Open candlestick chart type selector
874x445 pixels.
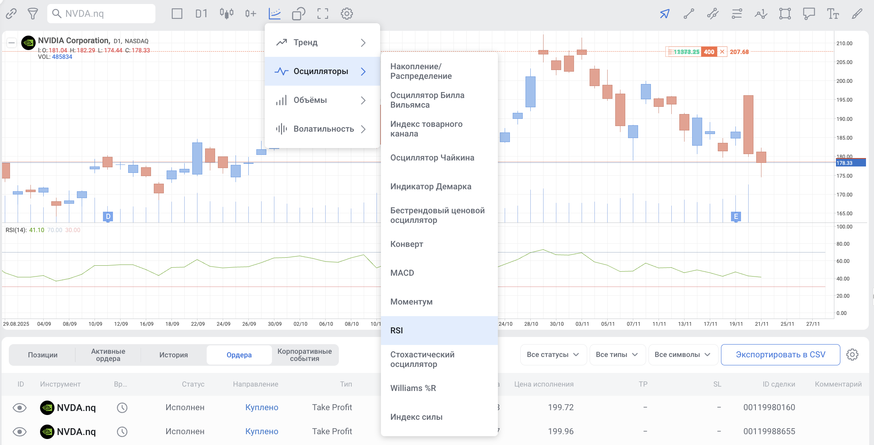click(x=226, y=14)
